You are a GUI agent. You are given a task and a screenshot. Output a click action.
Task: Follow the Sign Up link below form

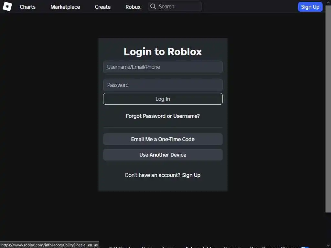191,175
